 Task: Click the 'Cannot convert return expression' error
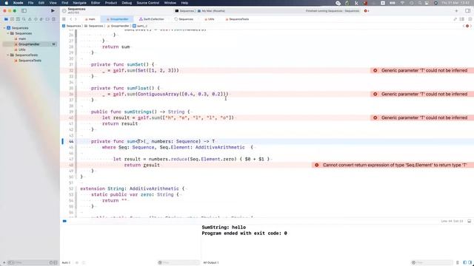pyautogui.click(x=393, y=165)
